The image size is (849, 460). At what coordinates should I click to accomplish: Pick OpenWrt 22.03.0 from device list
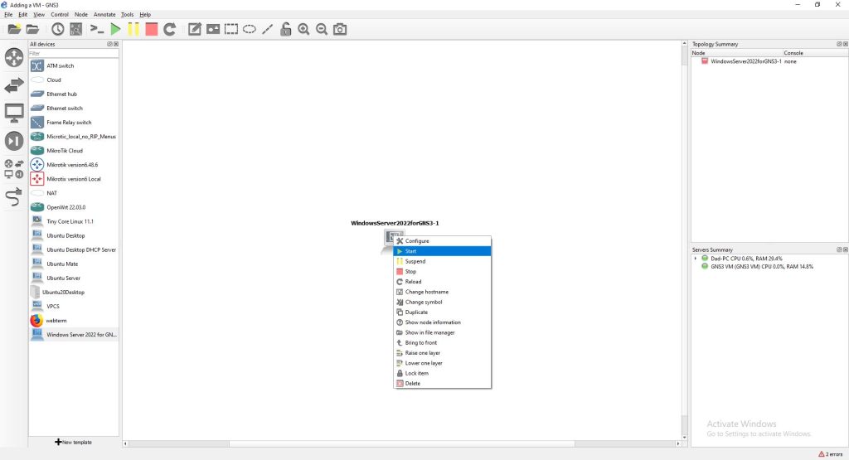click(x=65, y=207)
